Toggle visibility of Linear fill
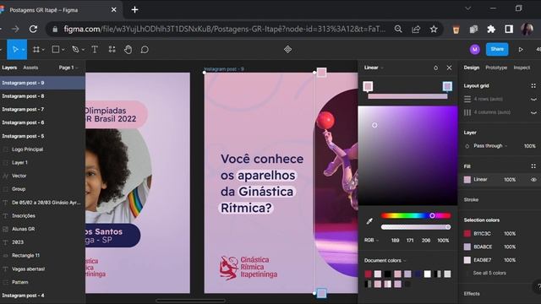Viewport: 541px width, 304px height. click(533, 180)
